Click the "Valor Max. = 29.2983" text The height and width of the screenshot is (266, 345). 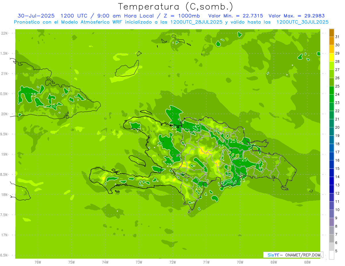(296, 16)
